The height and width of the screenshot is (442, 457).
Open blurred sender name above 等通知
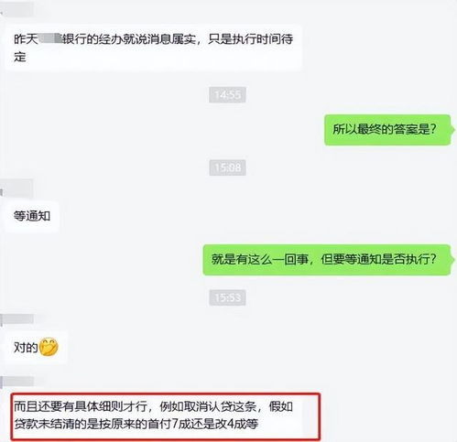point(16,189)
